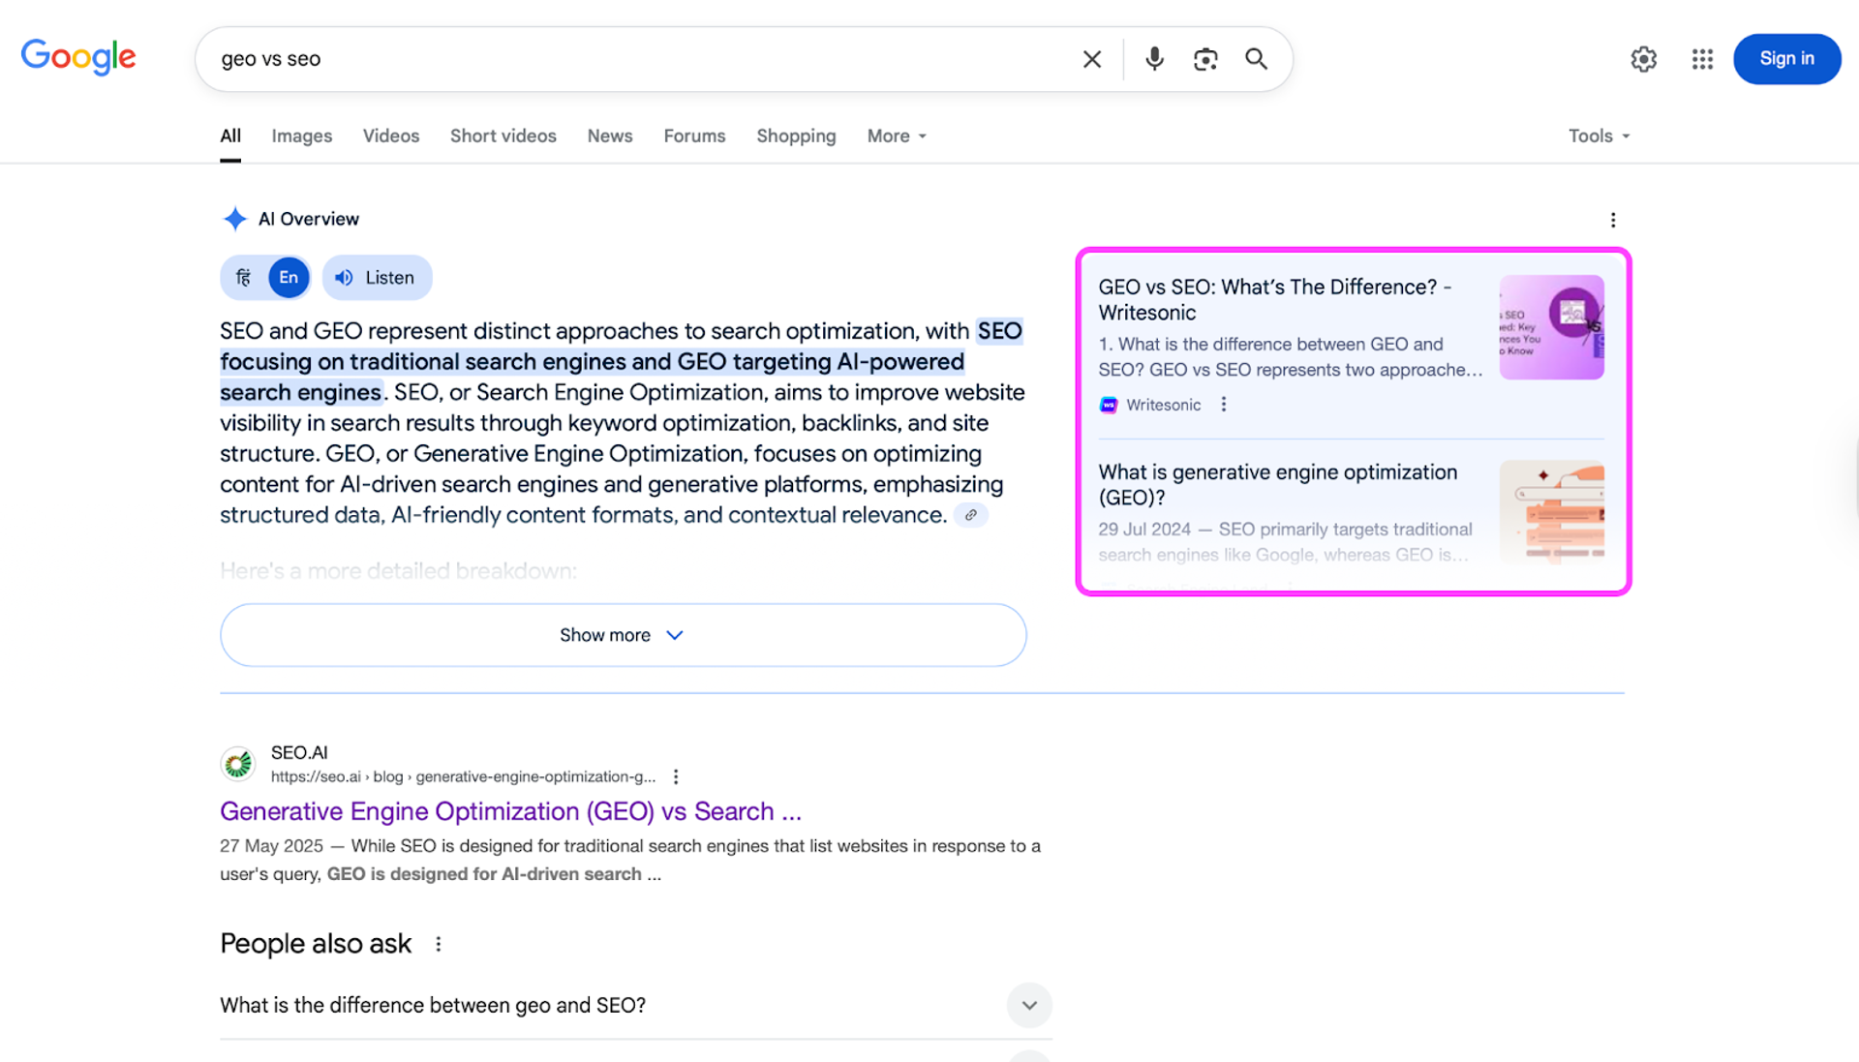Open People also ask three-dot menu
1859x1062 pixels.
click(439, 944)
